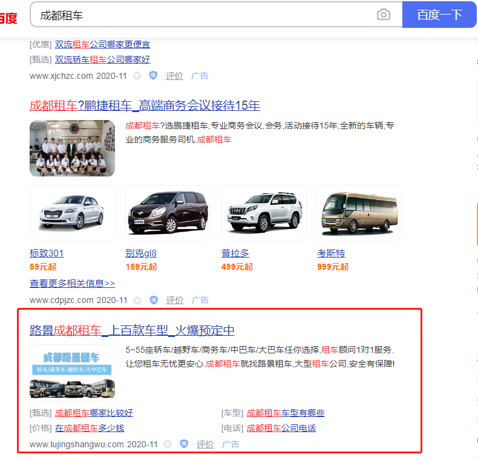Click shield icon beside www.cdpjzc.com

(154, 300)
